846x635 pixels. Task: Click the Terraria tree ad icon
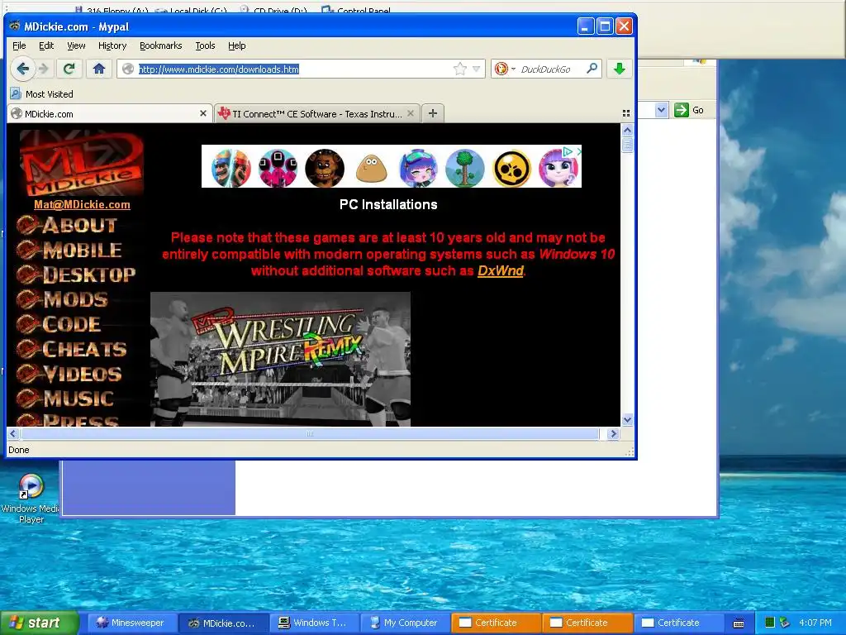464,167
